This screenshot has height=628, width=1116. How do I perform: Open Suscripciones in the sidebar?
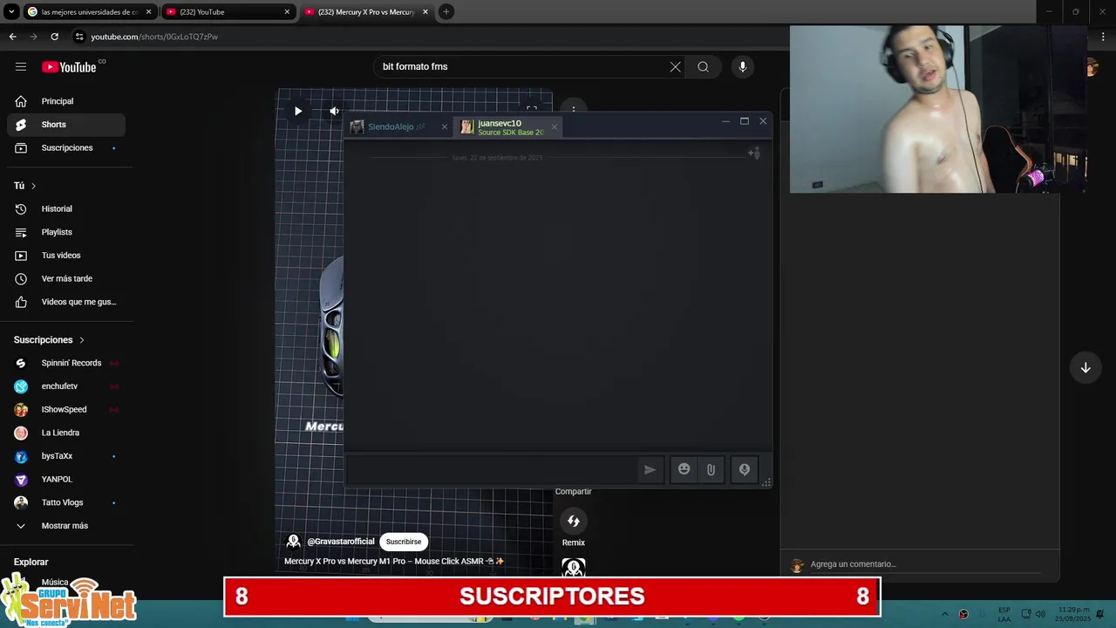(x=66, y=147)
